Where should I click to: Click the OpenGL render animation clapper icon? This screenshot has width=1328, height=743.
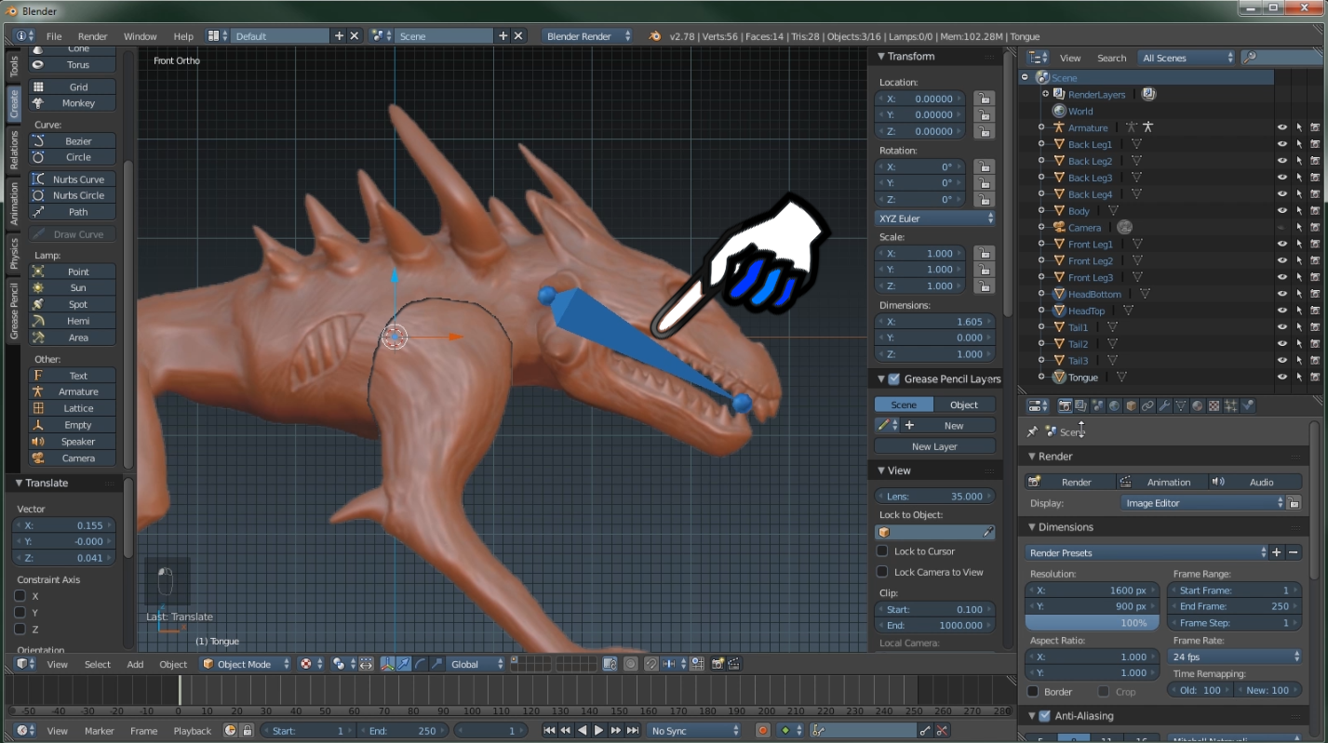point(734,664)
